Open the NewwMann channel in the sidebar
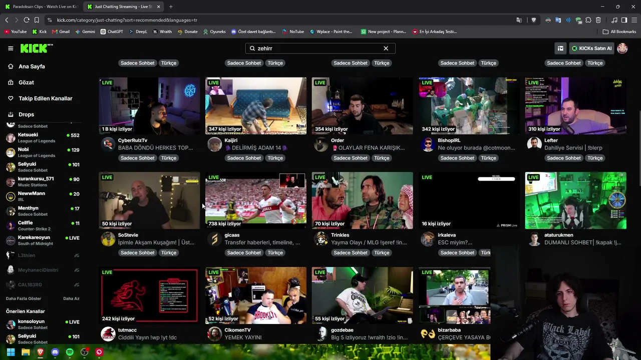The image size is (641, 360). pyautogui.click(x=43, y=196)
